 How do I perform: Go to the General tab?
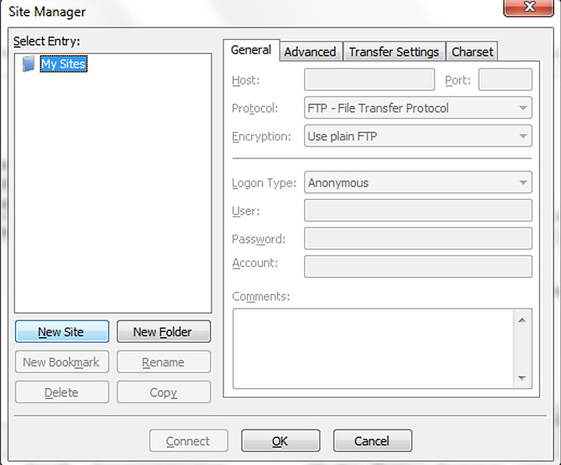pos(251,50)
